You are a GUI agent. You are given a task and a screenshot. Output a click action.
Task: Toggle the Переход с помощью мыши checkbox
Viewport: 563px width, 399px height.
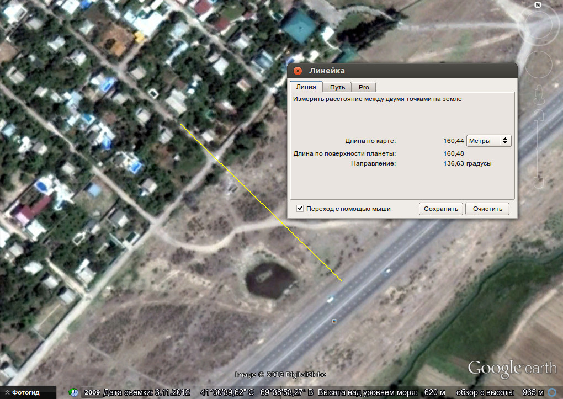pos(300,208)
